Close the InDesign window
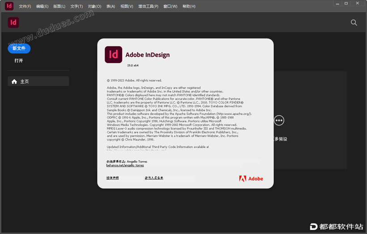The height and width of the screenshot is (234, 367). click(x=358, y=4)
